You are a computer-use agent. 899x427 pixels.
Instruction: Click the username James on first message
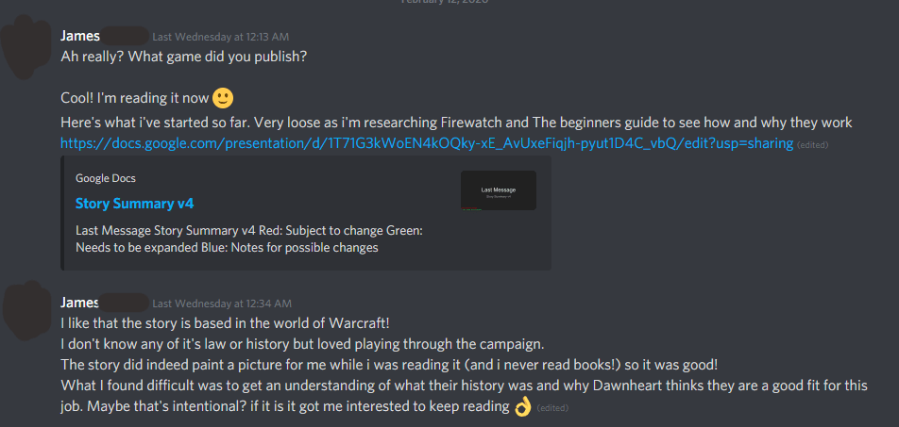pyautogui.click(x=80, y=37)
